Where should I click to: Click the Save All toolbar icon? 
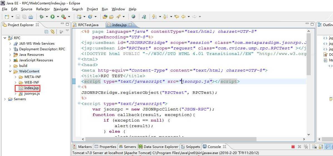[x=24, y=17]
